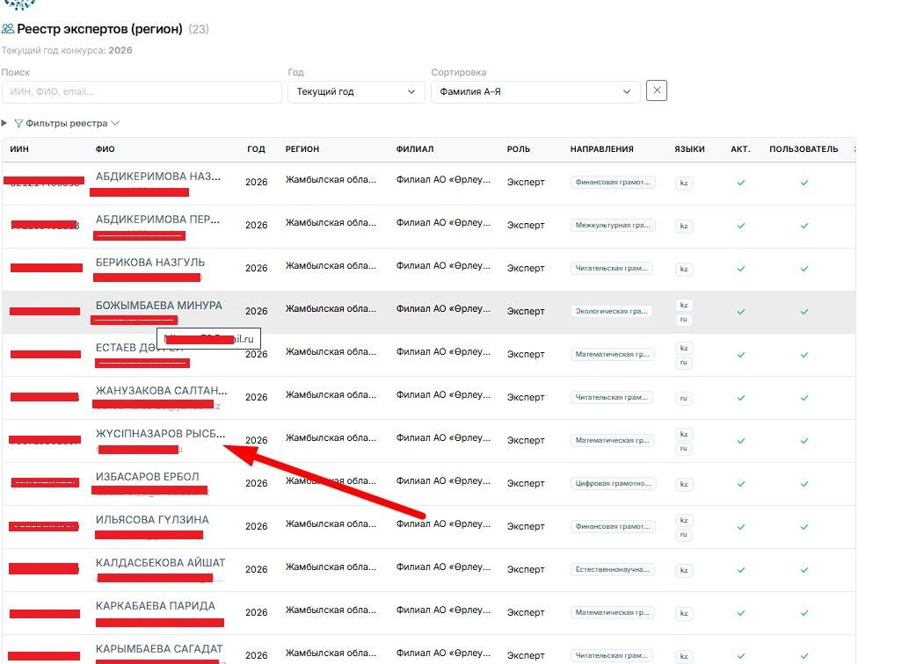Click АКТ. checkmark in ИЗБАСАРОВ ЕРБОЛ row
902x664 pixels.
tap(741, 484)
